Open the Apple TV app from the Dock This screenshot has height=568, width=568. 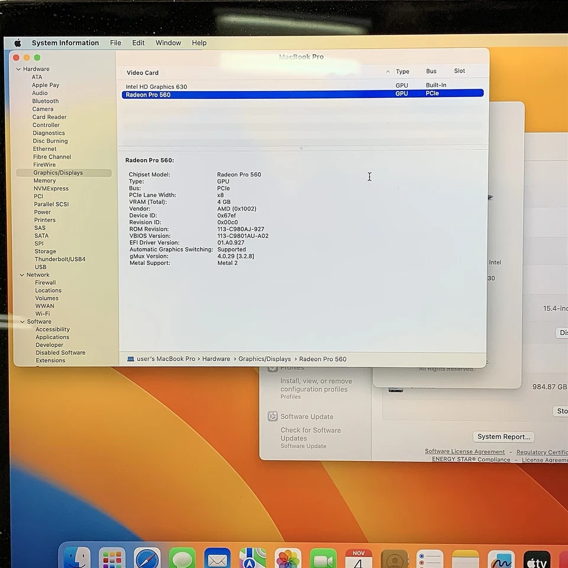point(537,558)
